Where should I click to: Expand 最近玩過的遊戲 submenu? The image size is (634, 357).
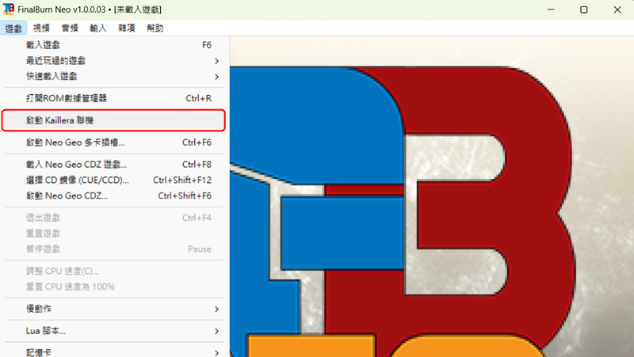click(114, 61)
